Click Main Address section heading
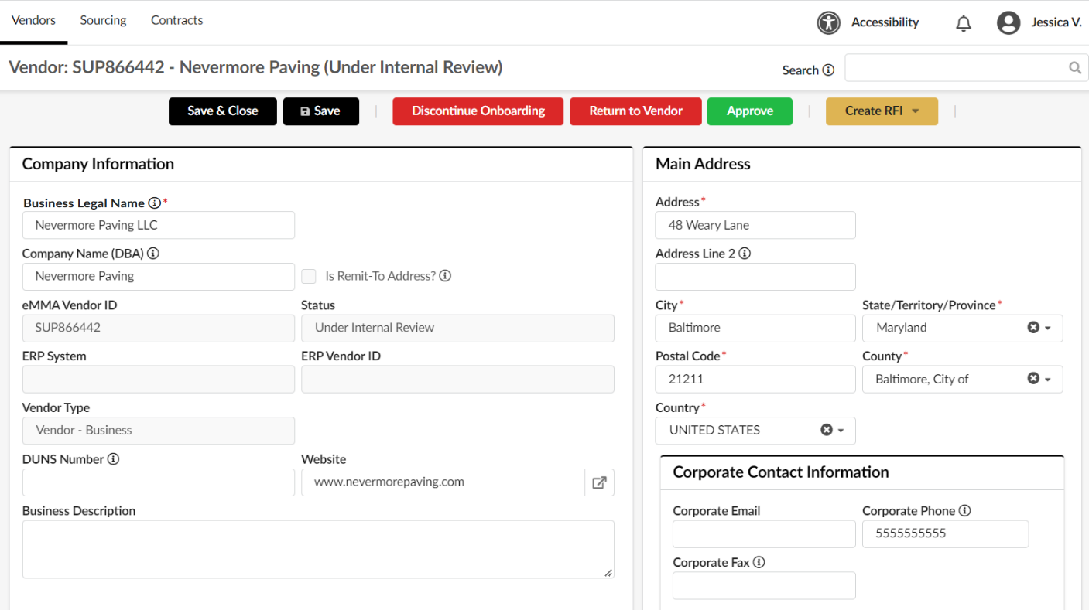 703,164
